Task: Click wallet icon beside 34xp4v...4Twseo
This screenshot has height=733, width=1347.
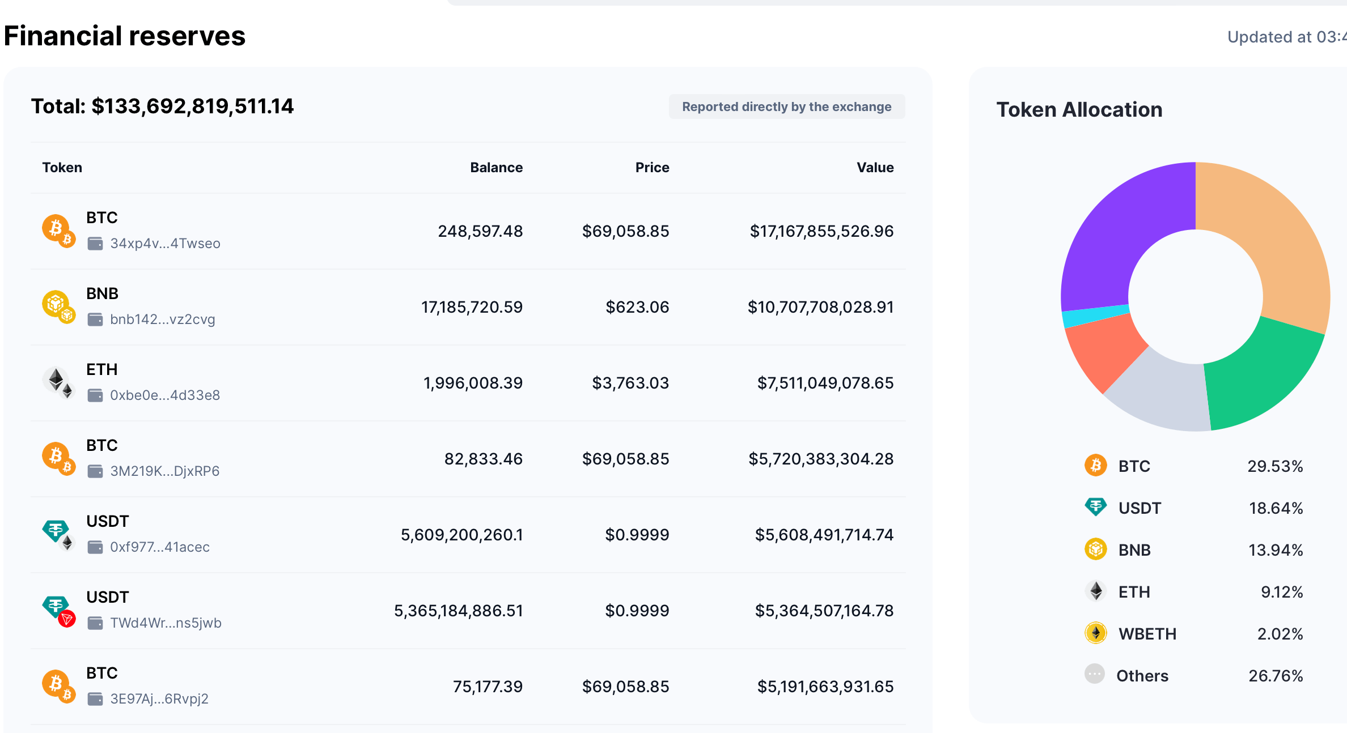Action: click(95, 244)
